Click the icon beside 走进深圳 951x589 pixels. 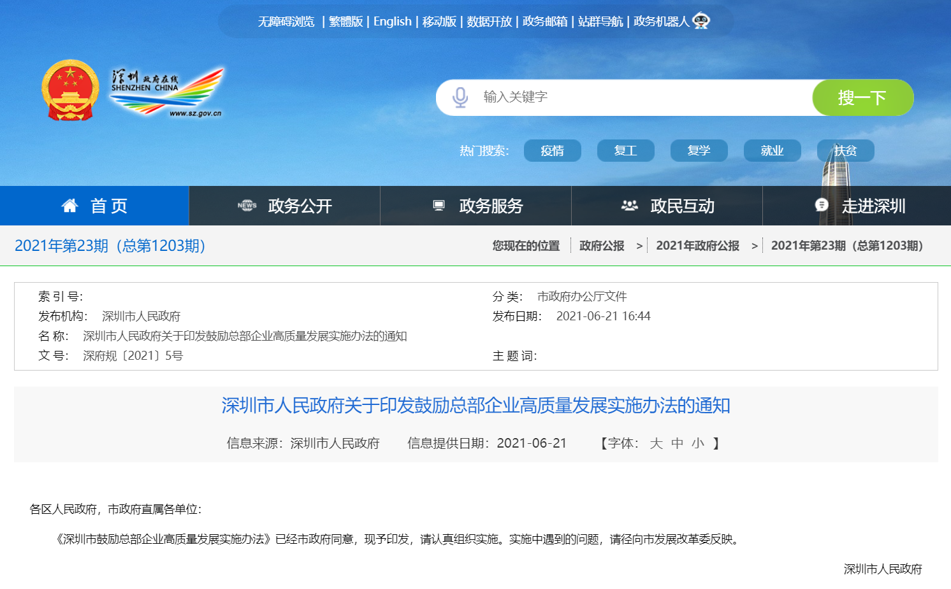pos(822,205)
